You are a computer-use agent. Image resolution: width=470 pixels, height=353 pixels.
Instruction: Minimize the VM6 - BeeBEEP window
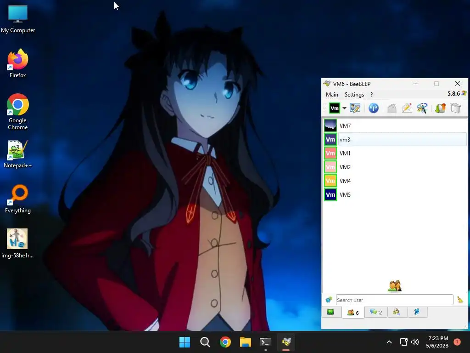416,84
